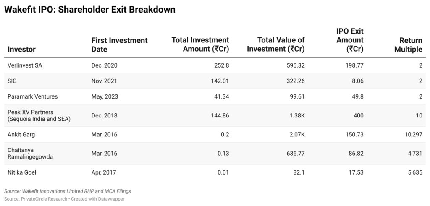Screen dimensions: 430x206
Task: Click the Peak XV Partners investor cell
Action: point(38,115)
